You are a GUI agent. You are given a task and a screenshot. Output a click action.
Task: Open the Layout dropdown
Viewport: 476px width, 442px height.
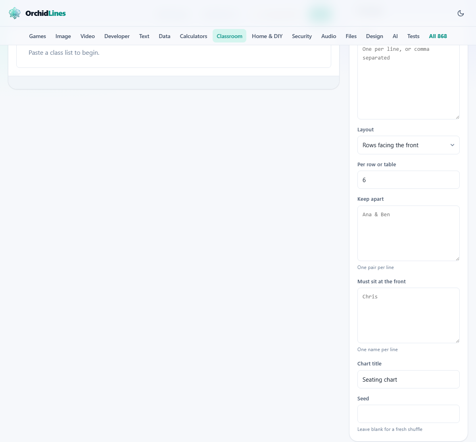(409, 145)
